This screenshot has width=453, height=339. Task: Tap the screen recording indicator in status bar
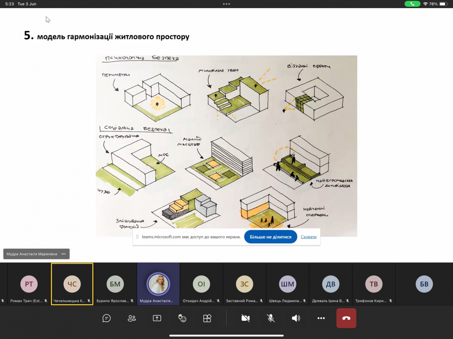tap(412, 4)
